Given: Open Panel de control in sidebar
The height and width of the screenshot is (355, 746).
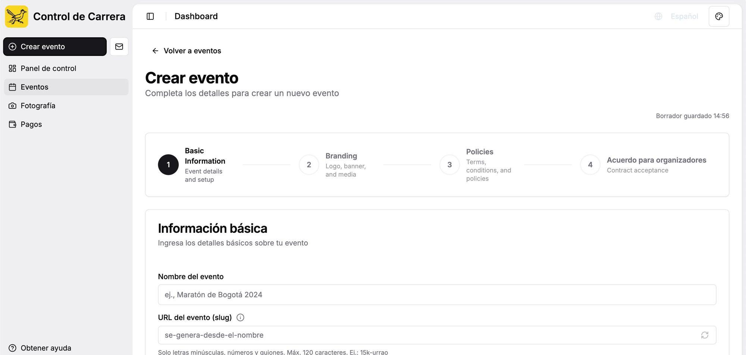Looking at the screenshot, I should (66, 68).
